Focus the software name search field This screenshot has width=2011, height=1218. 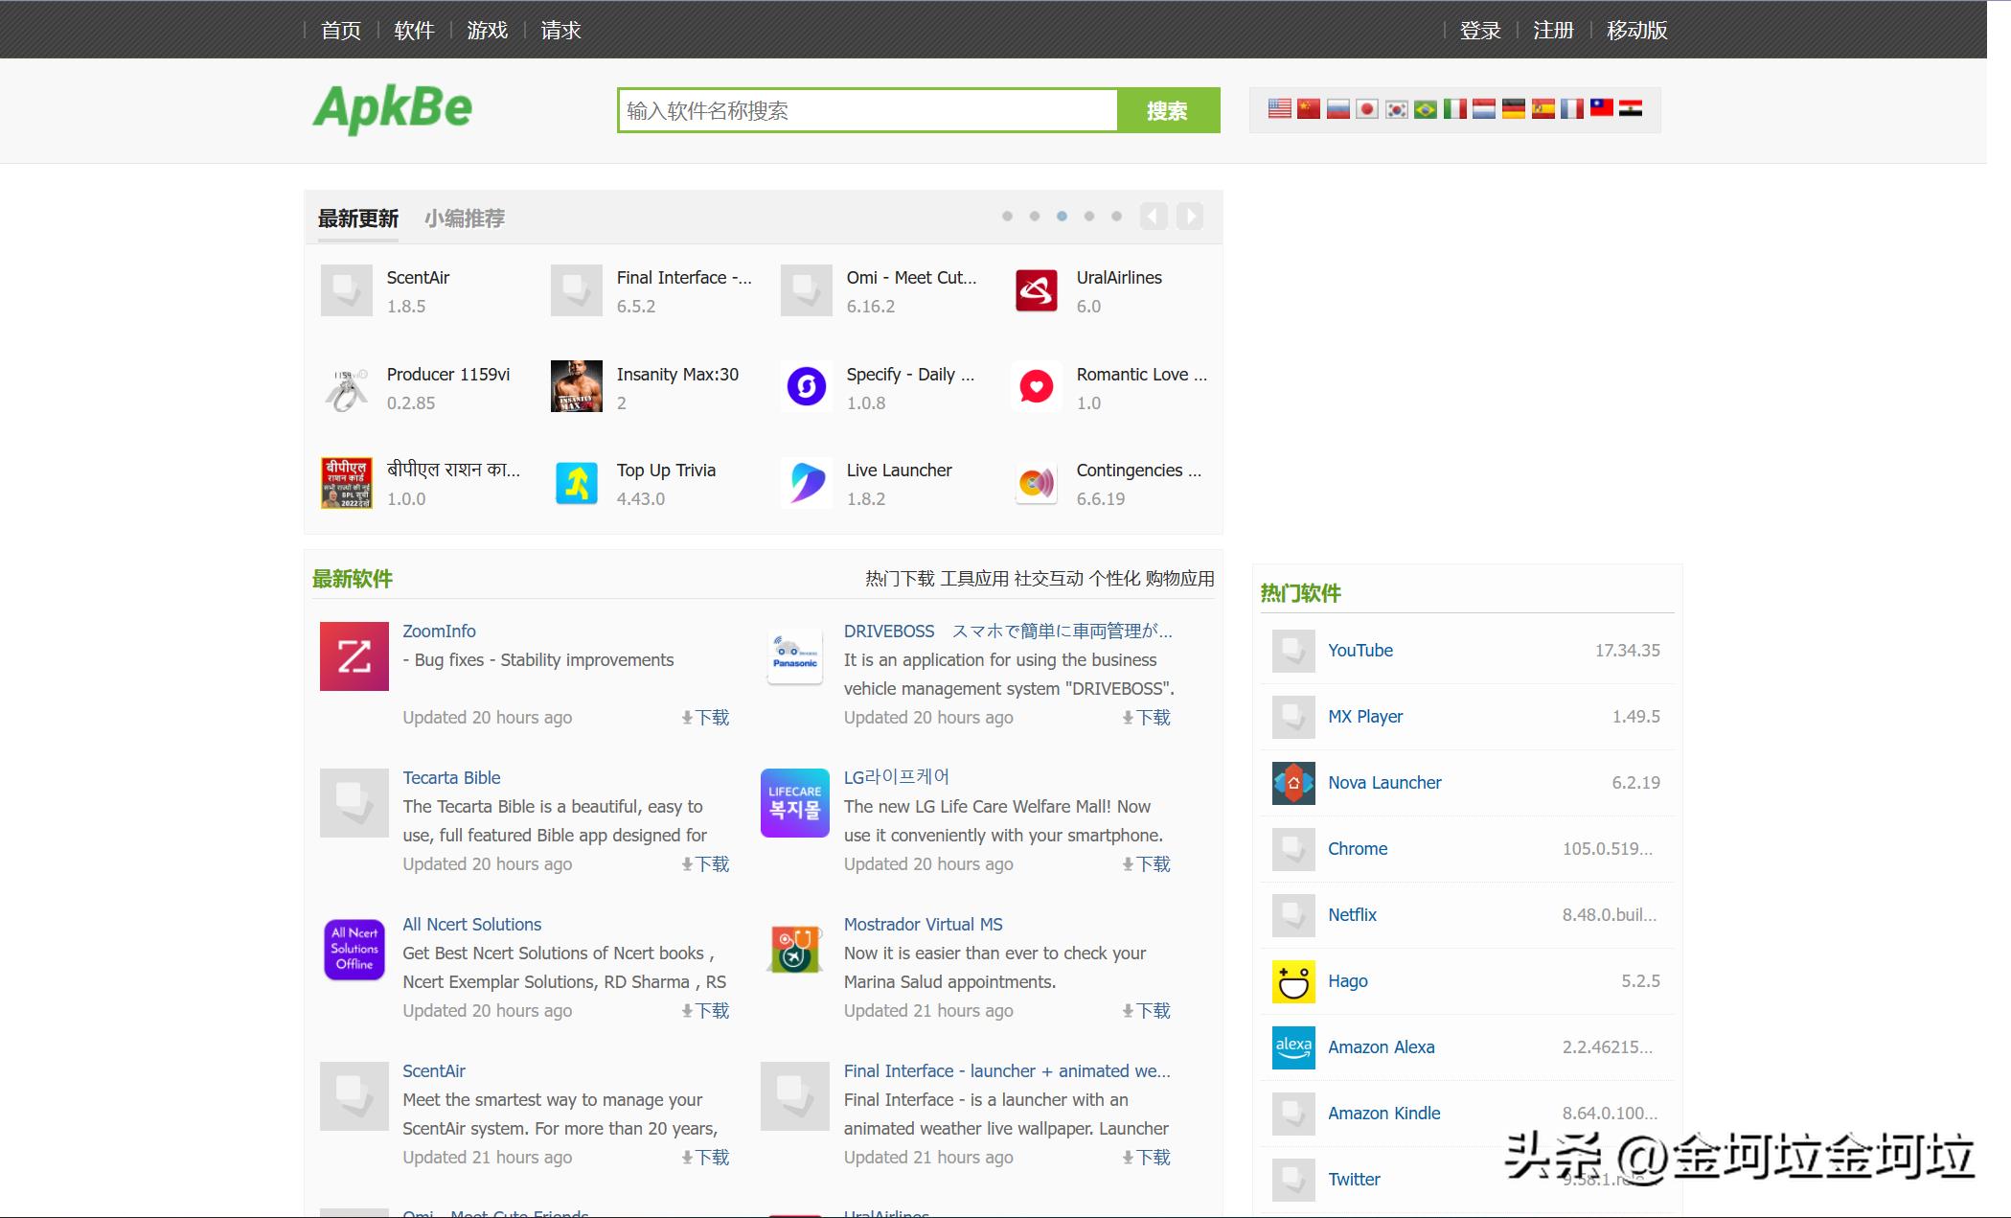click(867, 111)
